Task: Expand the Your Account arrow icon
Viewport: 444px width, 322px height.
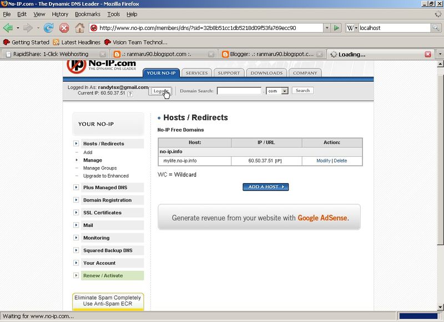Action: pyautogui.click(x=76, y=263)
